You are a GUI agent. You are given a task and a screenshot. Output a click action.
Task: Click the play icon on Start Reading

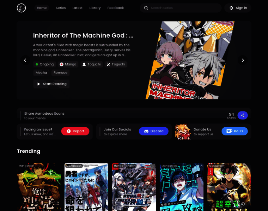pos(39,84)
